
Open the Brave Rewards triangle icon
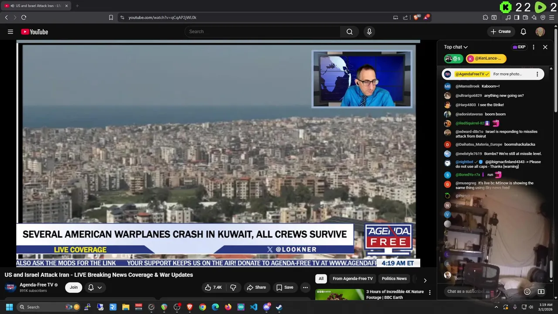tap(427, 17)
